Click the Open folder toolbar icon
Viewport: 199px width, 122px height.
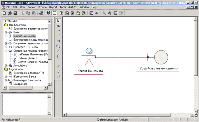pos(10,13)
